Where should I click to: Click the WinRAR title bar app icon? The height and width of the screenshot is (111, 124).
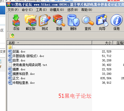9,4
